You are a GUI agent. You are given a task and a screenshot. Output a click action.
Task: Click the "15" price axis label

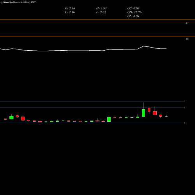click(187, 39)
